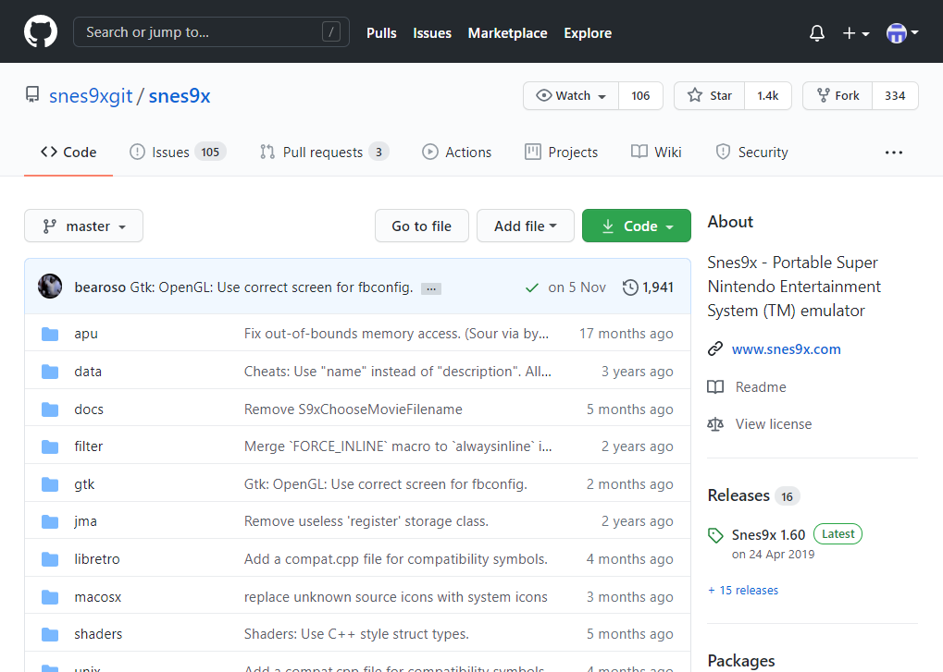Open 'Remove S9xChooseMovieFilename' commit
Viewport: 943px width, 672px height.
353,409
